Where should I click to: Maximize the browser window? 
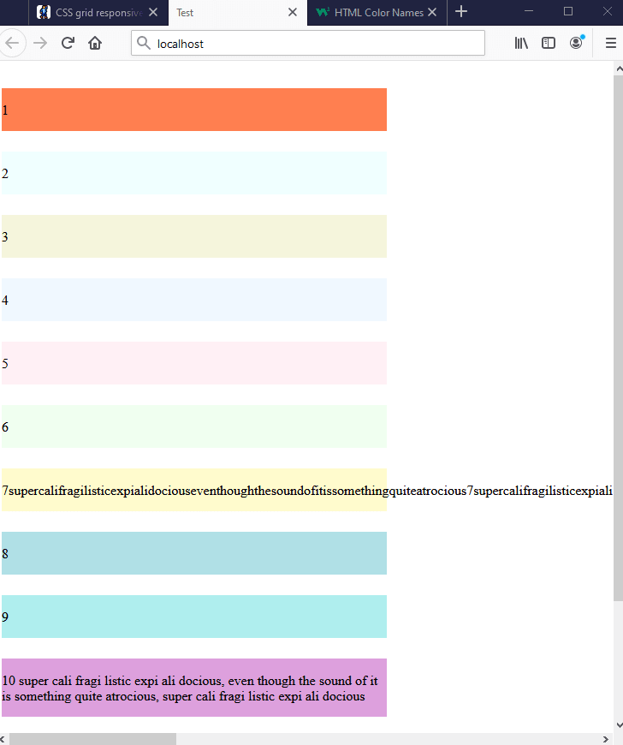[x=568, y=11]
